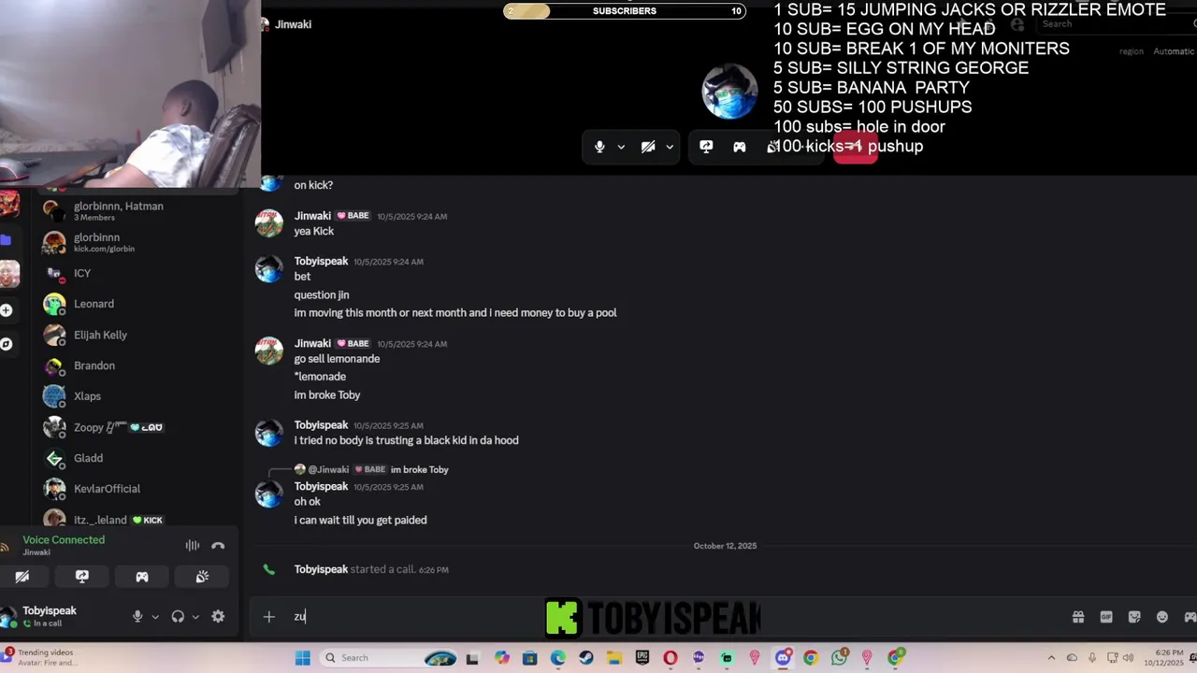Click the subscribers goal progress bar
1197x673 pixels.
click(625, 11)
